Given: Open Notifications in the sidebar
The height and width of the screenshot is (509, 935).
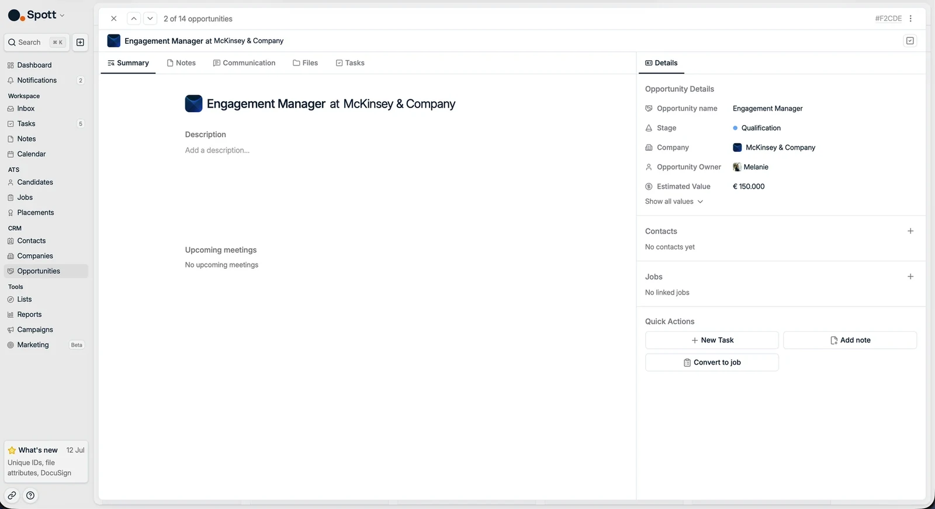Looking at the screenshot, I should (x=46, y=81).
